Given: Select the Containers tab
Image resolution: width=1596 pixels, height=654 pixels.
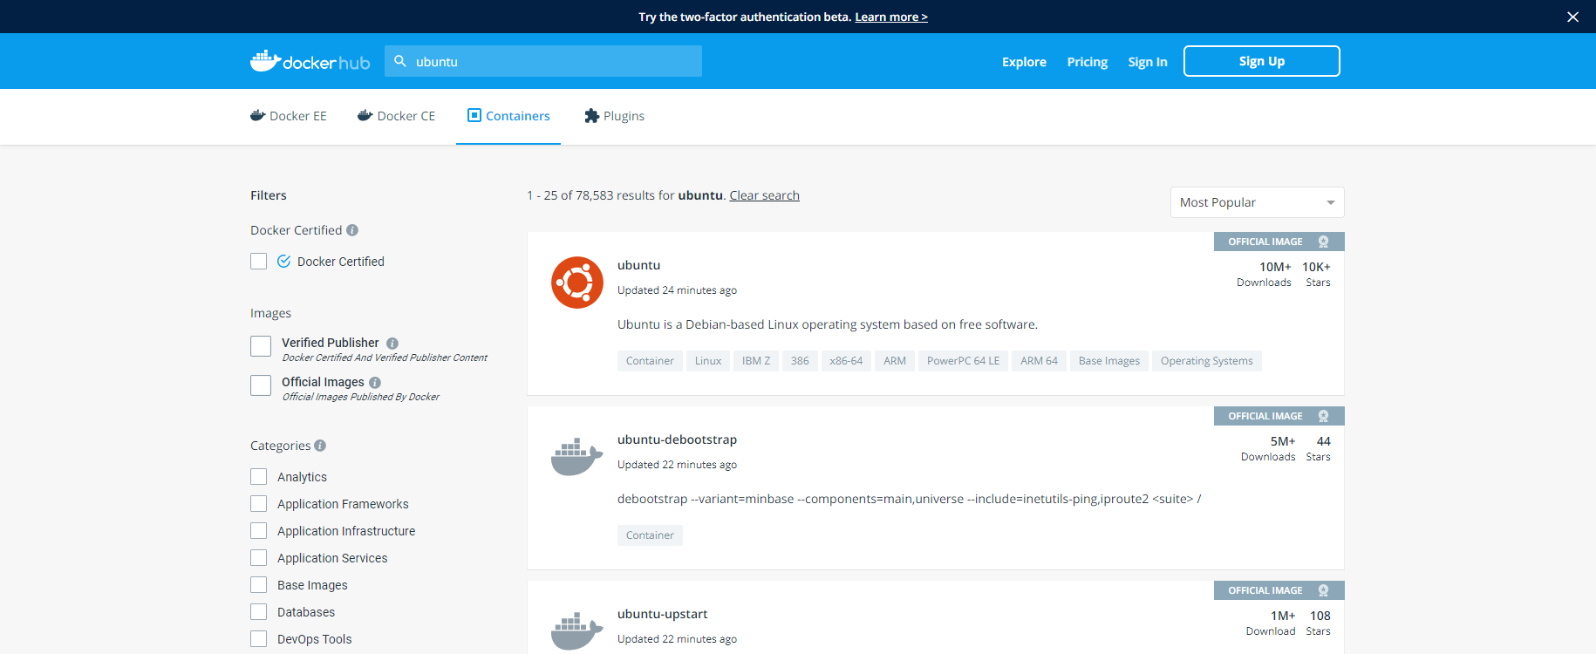Looking at the screenshot, I should pyautogui.click(x=508, y=116).
